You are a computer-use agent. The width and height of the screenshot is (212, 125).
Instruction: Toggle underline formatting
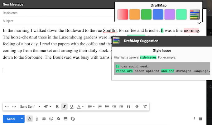click(71, 107)
